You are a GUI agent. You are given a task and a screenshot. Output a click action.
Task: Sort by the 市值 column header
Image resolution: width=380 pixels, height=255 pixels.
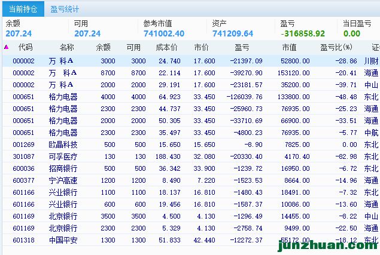(289, 47)
